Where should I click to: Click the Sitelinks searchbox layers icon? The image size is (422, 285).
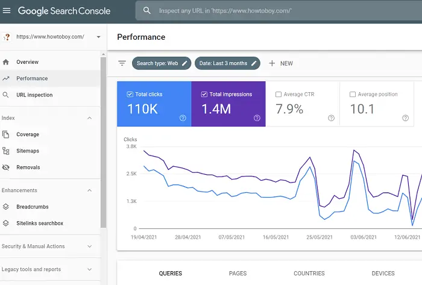pos(5,223)
